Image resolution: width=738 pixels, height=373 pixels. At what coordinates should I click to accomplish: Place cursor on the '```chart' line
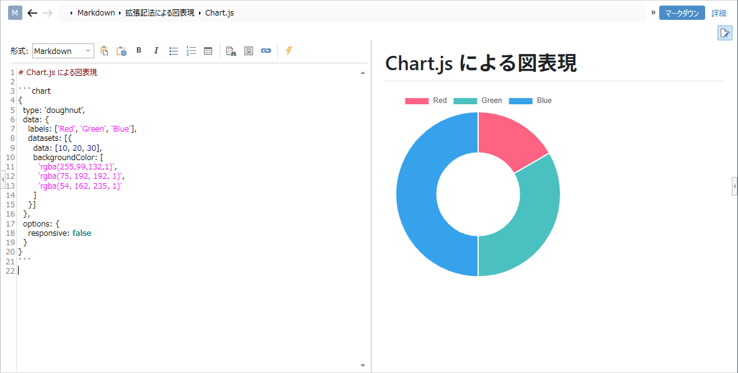(x=35, y=91)
